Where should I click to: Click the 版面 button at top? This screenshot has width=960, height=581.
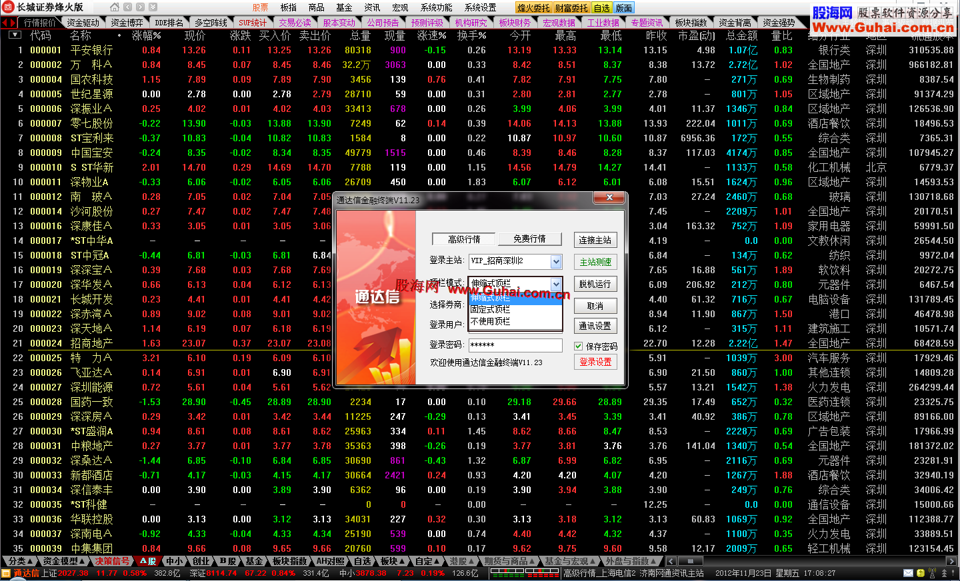coord(624,8)
